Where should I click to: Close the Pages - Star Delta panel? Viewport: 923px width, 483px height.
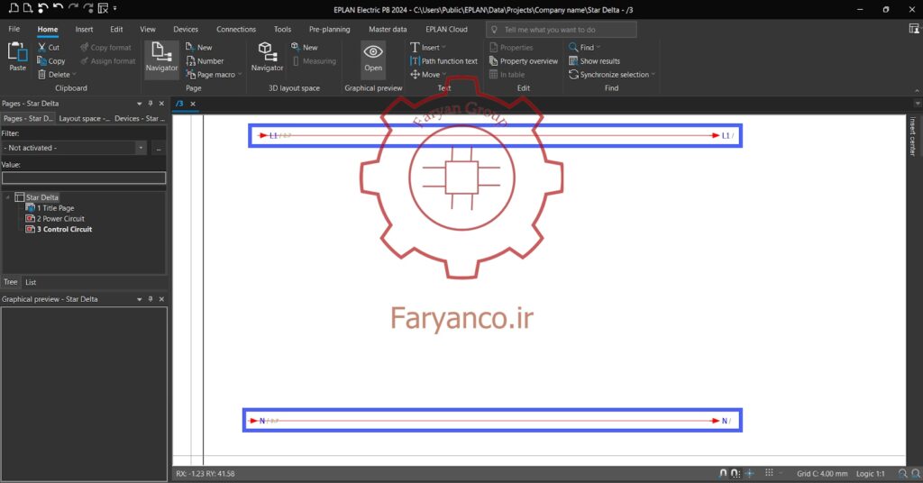click(162, 103)
